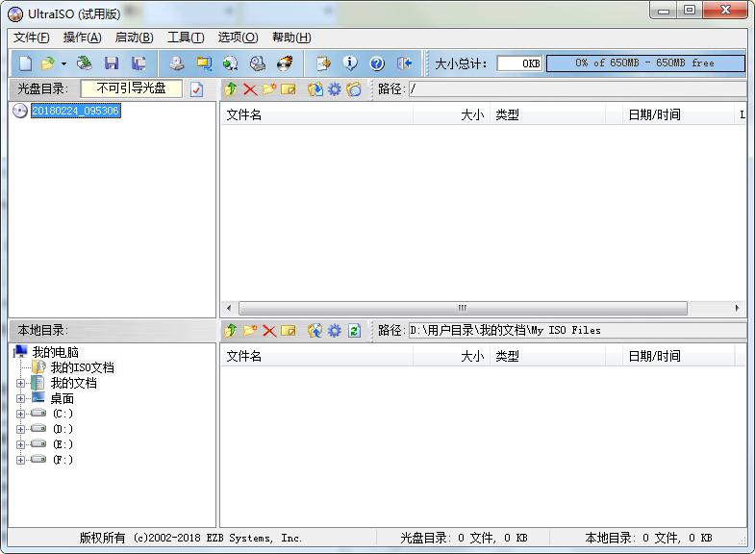This screenshot has height=554, width=755.
Task: Select the 20180224_095306 disc tree item
Action: point(75,111)
